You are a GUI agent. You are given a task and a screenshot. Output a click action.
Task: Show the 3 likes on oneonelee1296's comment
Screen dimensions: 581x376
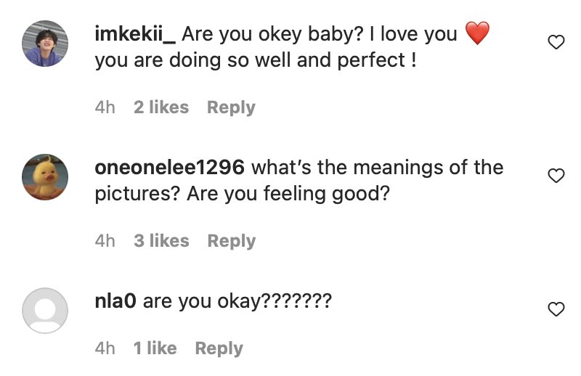(x=161, y=241)
